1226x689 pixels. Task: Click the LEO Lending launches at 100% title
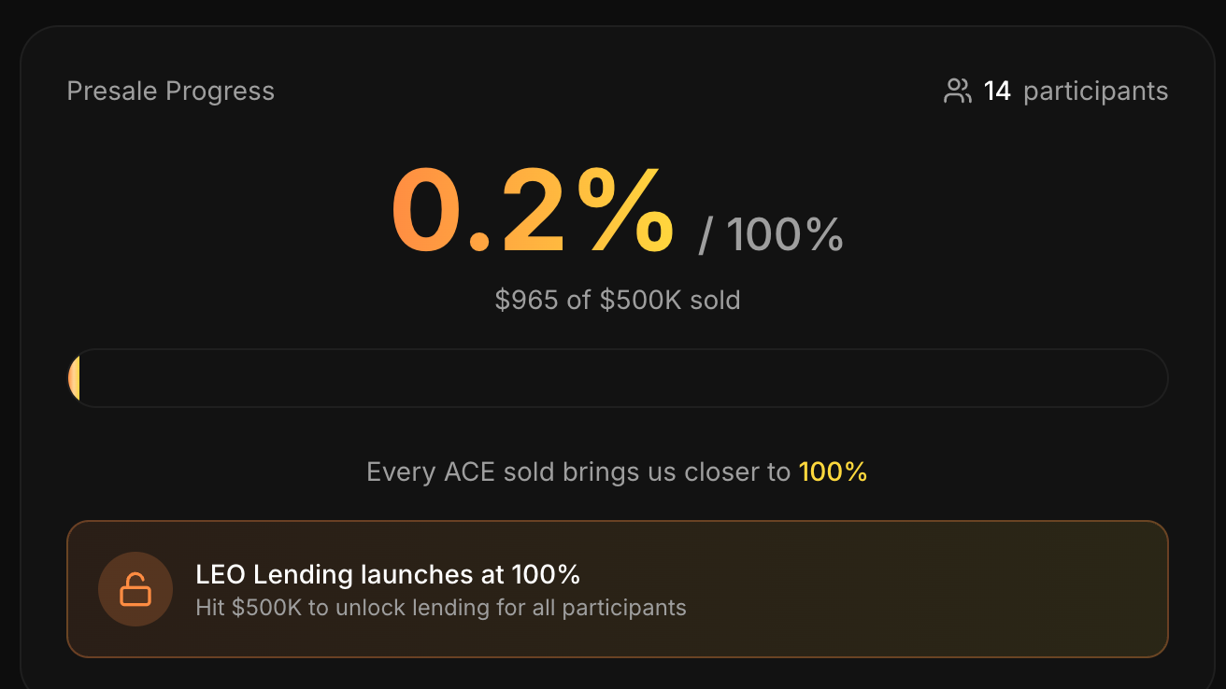pyautogui.click(x=388, y=574)
